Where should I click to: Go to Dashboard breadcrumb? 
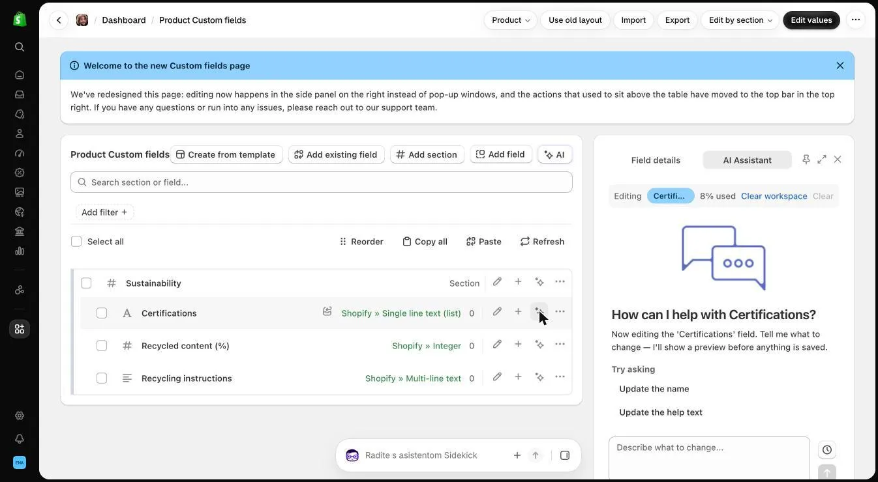[124, 20]
